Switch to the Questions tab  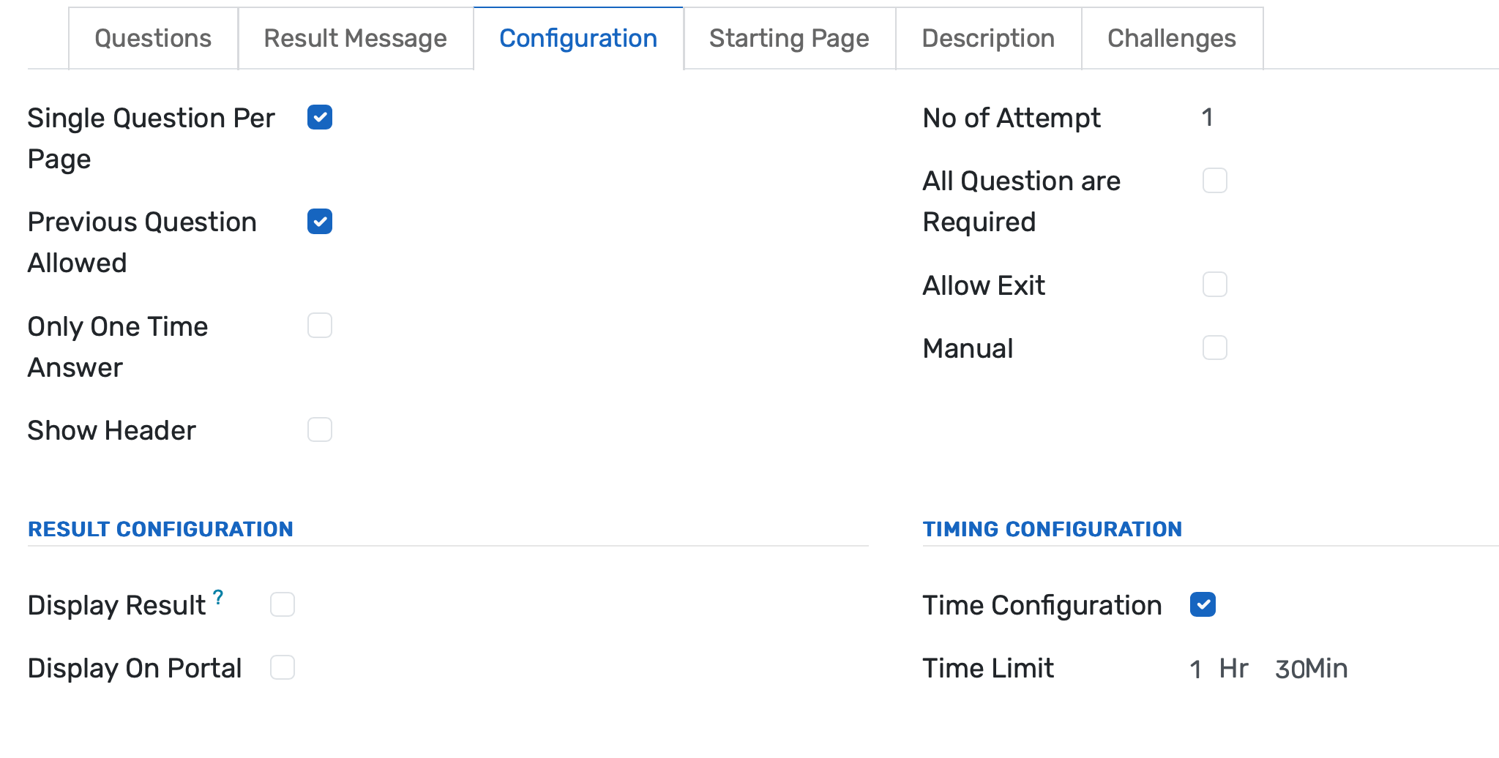152,38
